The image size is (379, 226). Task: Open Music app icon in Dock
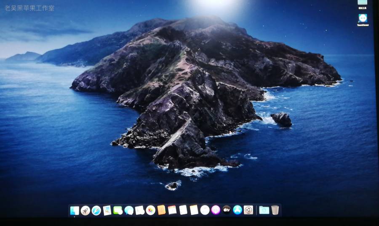pos(205,210)
